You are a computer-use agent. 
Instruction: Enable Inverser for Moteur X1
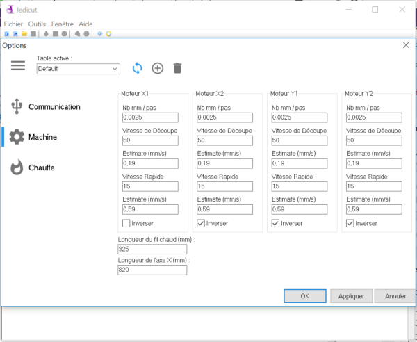[x=125, y=223]
